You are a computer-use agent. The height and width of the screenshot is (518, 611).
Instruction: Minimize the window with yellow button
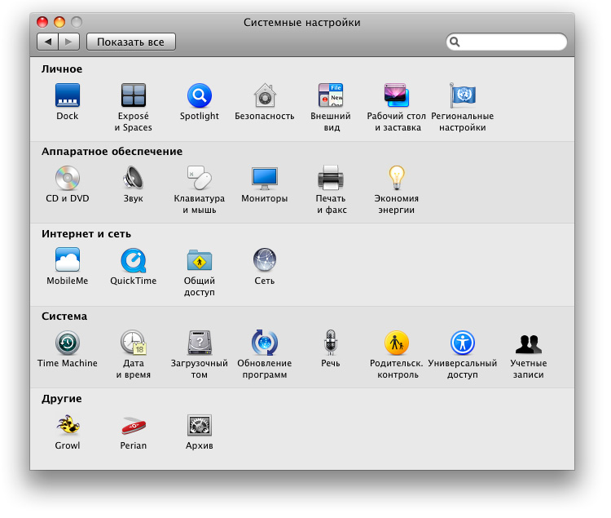[x=59, y=22]
